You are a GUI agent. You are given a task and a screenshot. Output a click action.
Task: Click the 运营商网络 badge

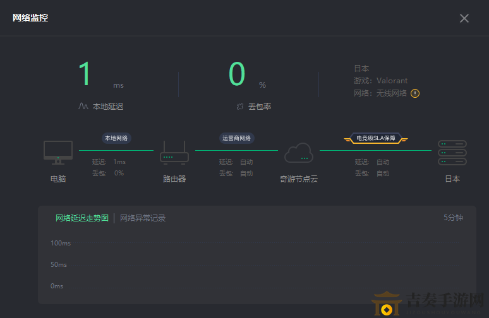click(236, 138)
